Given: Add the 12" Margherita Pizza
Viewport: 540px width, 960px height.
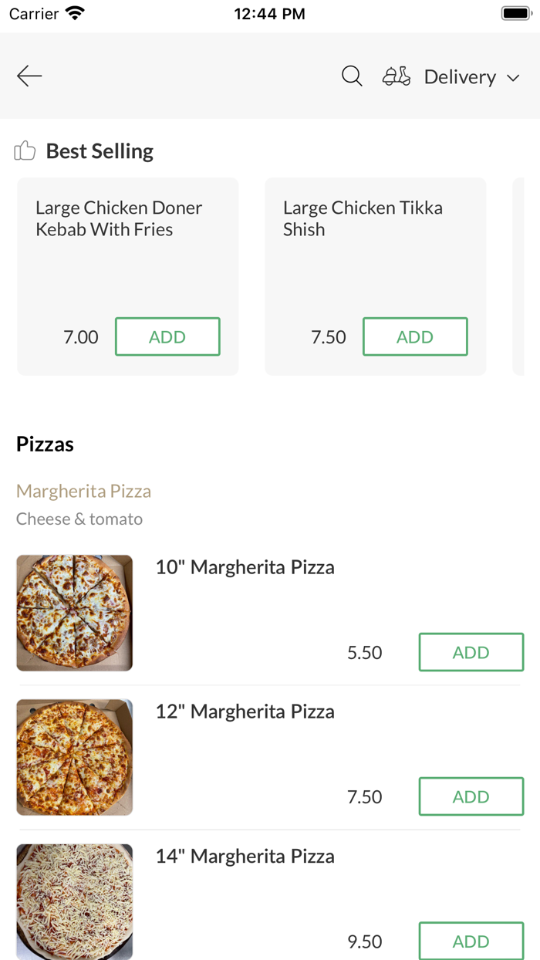Looking at the screenshot, I should (x=471, y=796).
